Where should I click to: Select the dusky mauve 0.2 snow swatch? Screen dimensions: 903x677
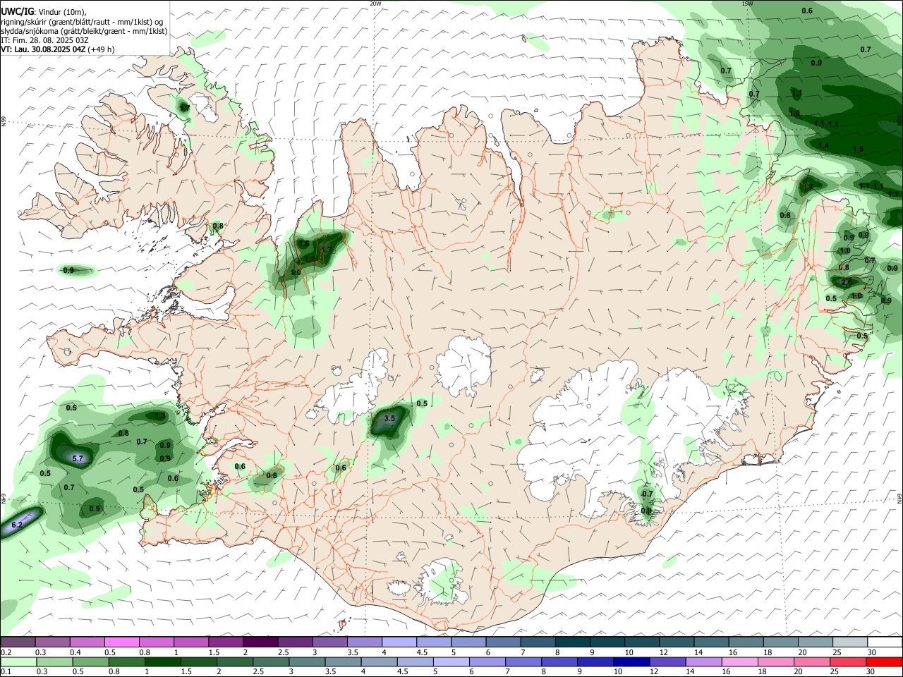tap(18, 642)
